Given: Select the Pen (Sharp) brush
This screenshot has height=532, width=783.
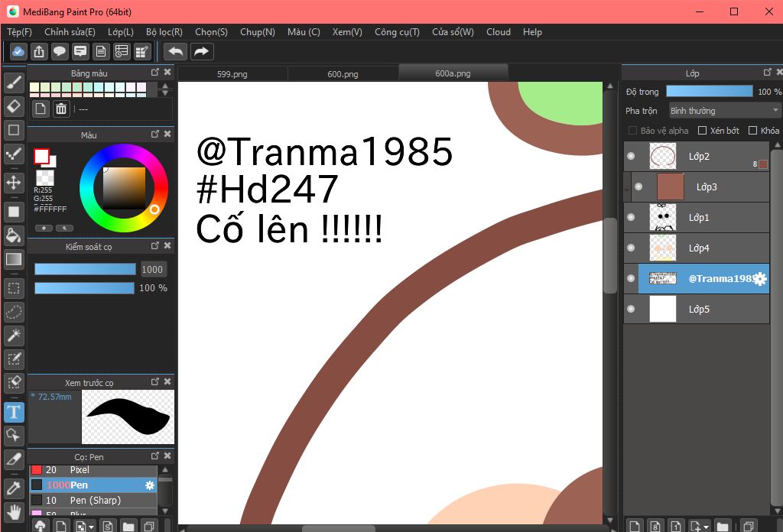Looking at the screenshot, I should pyautogui.click(x=93, y=500).
